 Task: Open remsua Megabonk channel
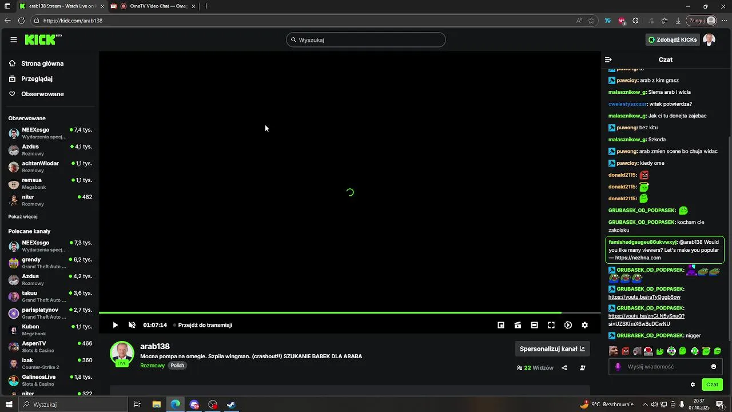click(x=50, y=183)
